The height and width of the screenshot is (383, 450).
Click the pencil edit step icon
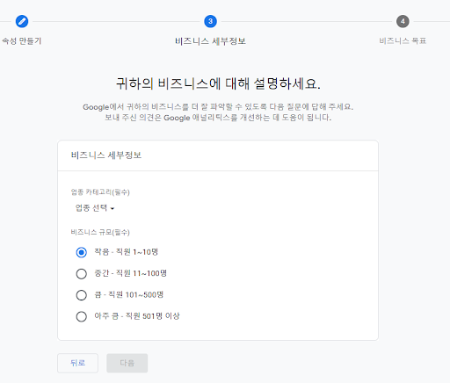[22, 21]
